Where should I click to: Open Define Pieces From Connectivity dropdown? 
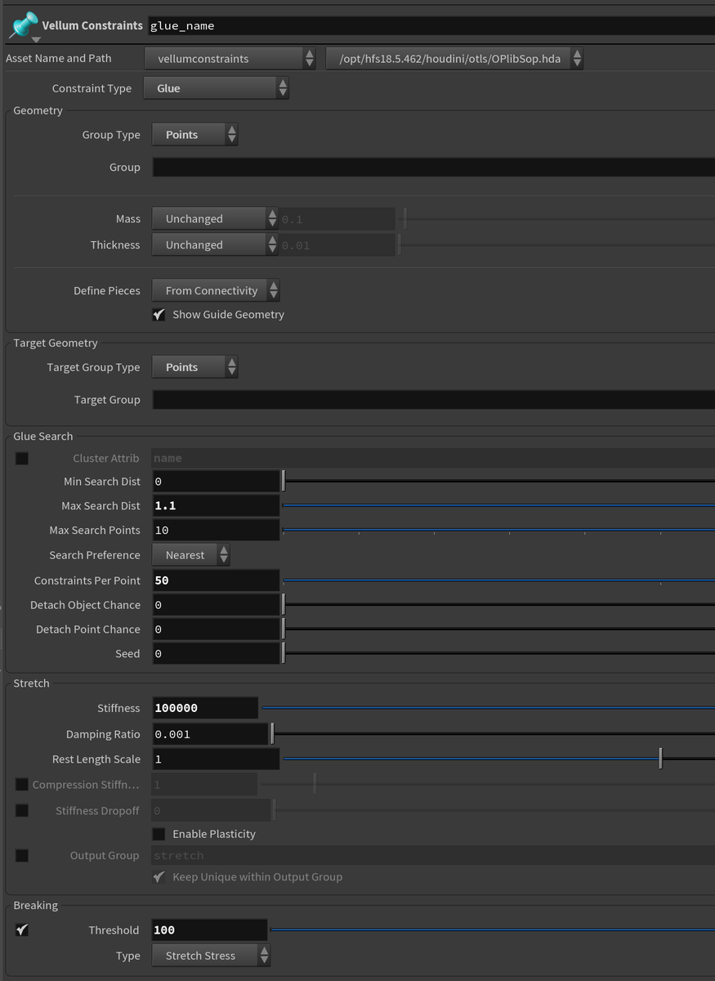point(216,290)
